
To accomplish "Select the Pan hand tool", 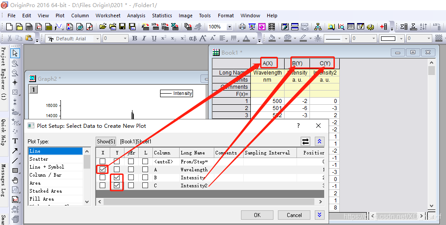I will tap(15, 180).
